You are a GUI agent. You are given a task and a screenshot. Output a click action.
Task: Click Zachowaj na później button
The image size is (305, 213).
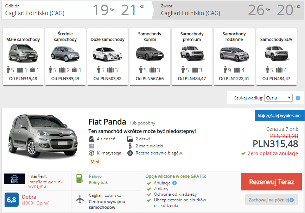click(272, 200)
